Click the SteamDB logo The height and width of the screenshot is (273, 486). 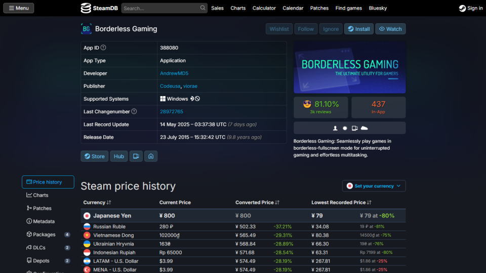pos(99,8)
